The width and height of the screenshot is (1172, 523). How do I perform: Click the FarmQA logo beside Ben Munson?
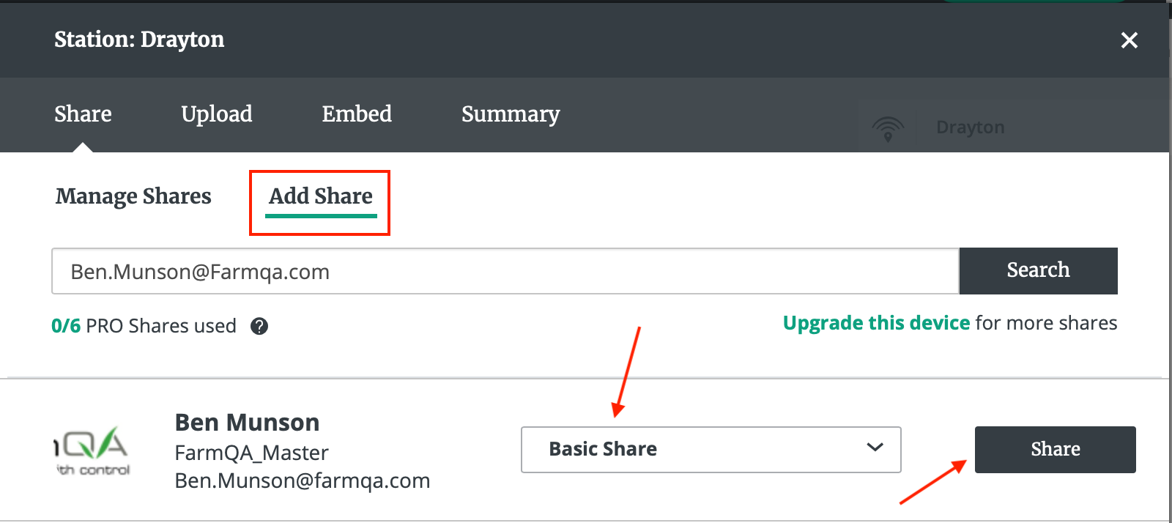pos(93,450)
